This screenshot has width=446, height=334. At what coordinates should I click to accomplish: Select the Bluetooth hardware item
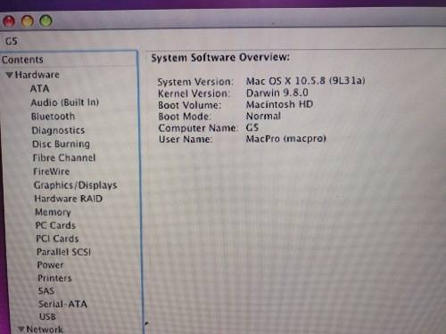[x=53, y=117]
